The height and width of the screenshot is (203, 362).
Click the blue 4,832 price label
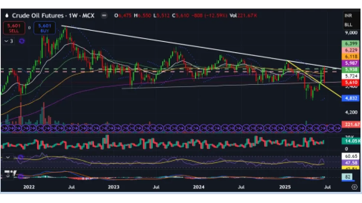point(350,98)
